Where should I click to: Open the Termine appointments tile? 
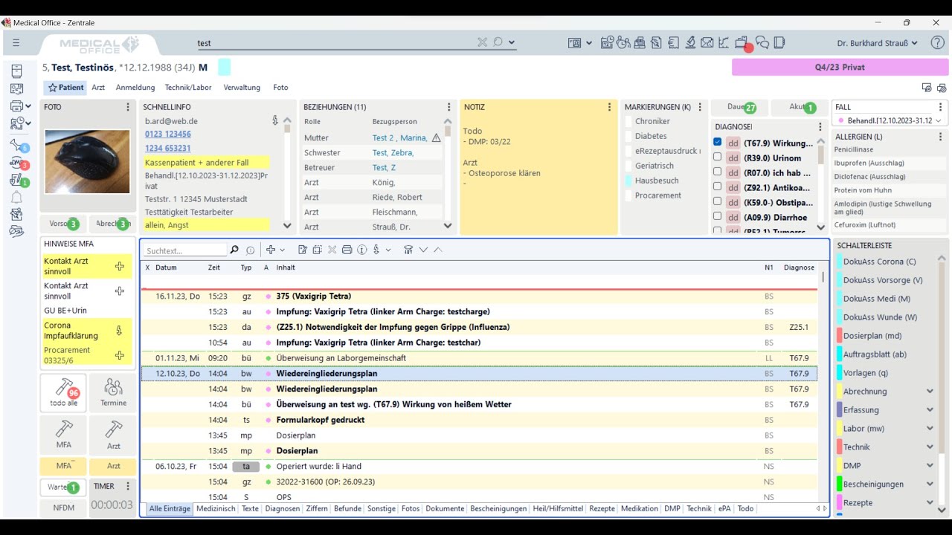(113, 392)
